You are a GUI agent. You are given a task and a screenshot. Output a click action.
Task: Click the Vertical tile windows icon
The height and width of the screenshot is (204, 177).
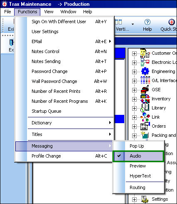118,22
